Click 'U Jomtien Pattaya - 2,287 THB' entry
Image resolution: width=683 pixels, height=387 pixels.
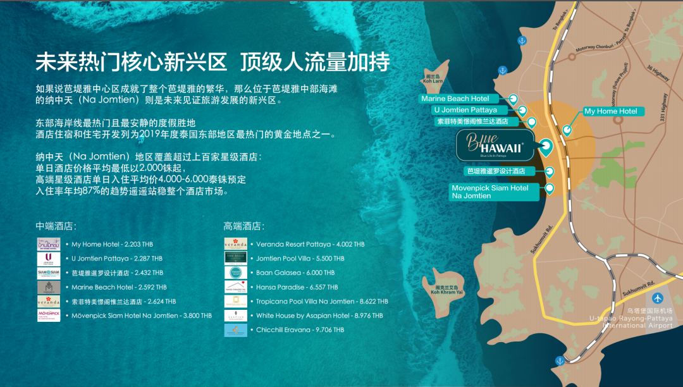(x=117, y=259)
